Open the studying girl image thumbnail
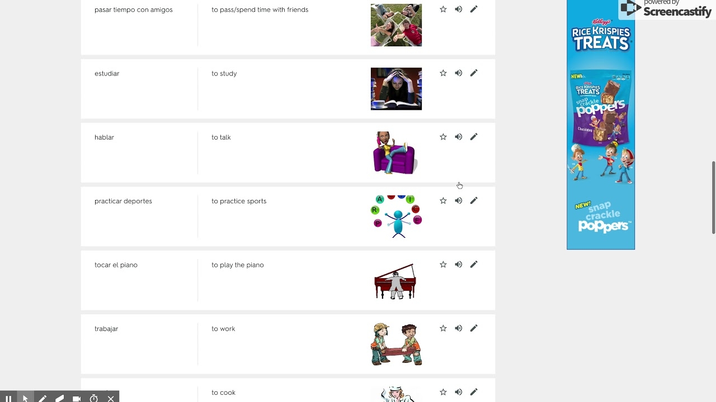The image size is (716, 402). tap(396, 89)
